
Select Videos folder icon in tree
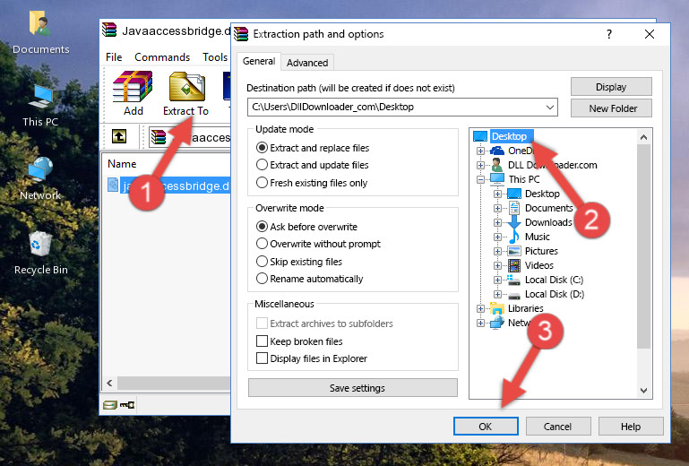click(x=514, y=265)
